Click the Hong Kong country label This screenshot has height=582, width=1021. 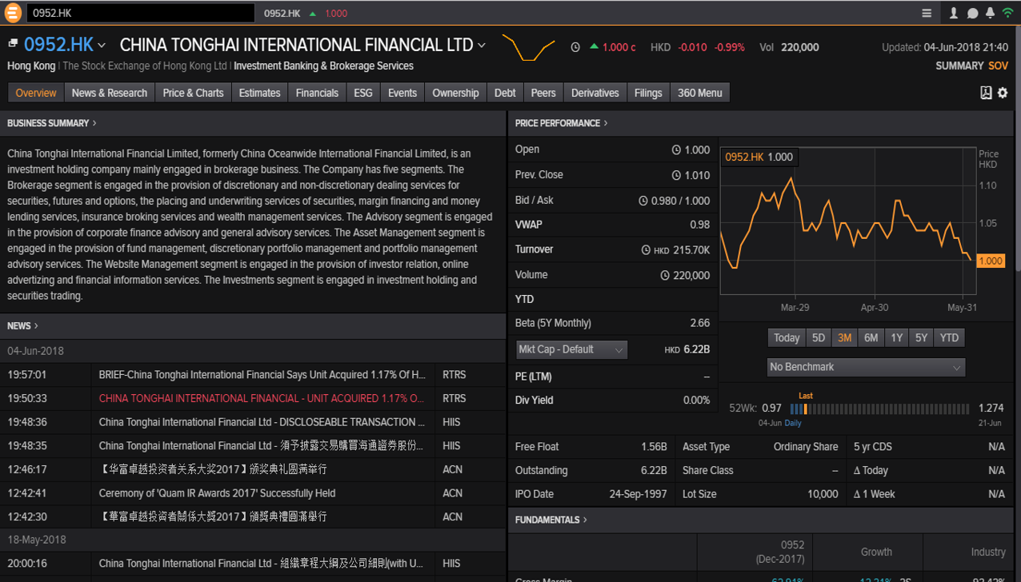pyautogui.click(x=31, y=66)
